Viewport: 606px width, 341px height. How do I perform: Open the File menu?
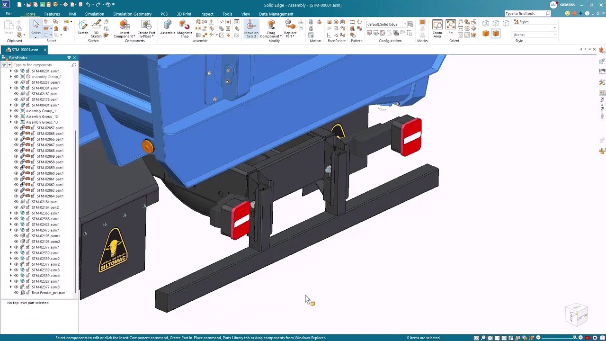click(9, 14)
